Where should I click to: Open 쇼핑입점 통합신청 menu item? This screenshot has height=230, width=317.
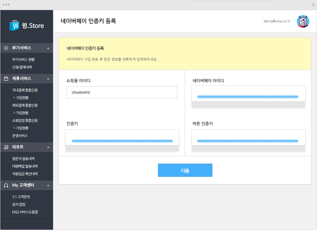(x=25, y=120)
